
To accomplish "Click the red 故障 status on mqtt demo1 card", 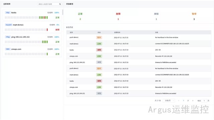I will pos(58,30).
